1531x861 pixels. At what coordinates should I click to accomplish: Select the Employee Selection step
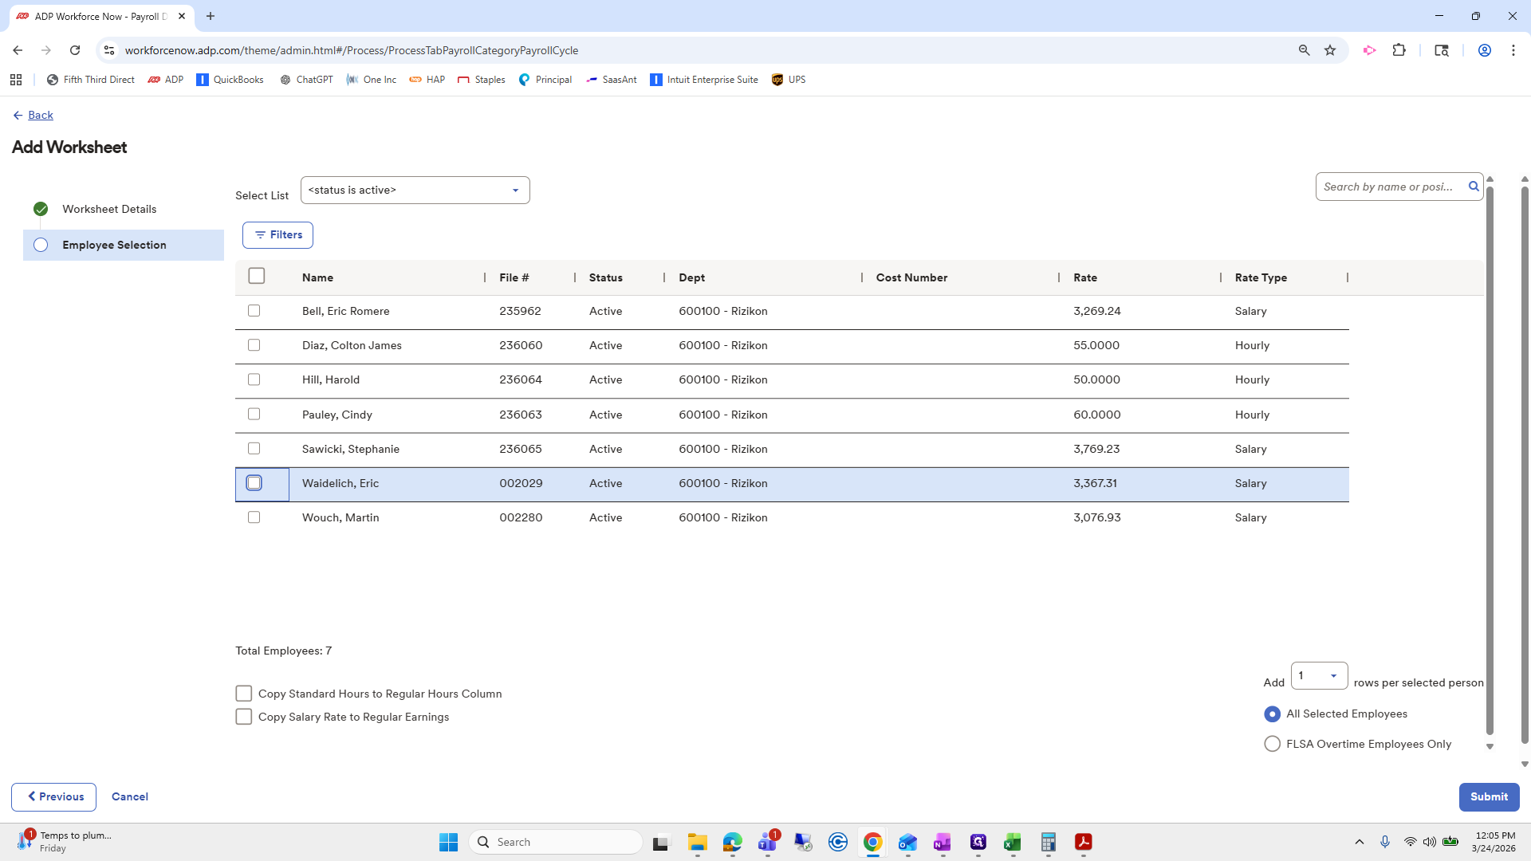click(114, 245)
